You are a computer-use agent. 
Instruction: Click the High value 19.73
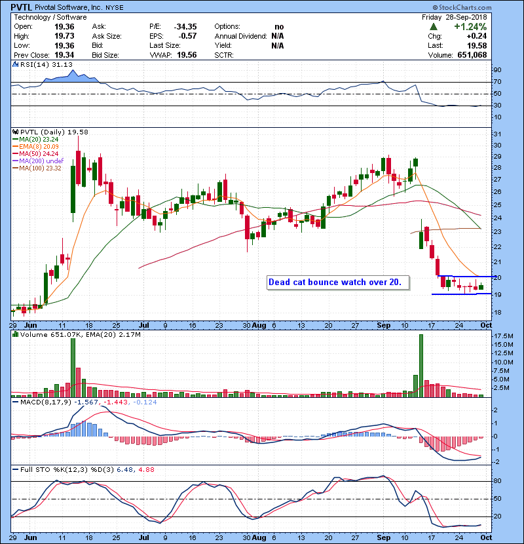pos(64,36)
